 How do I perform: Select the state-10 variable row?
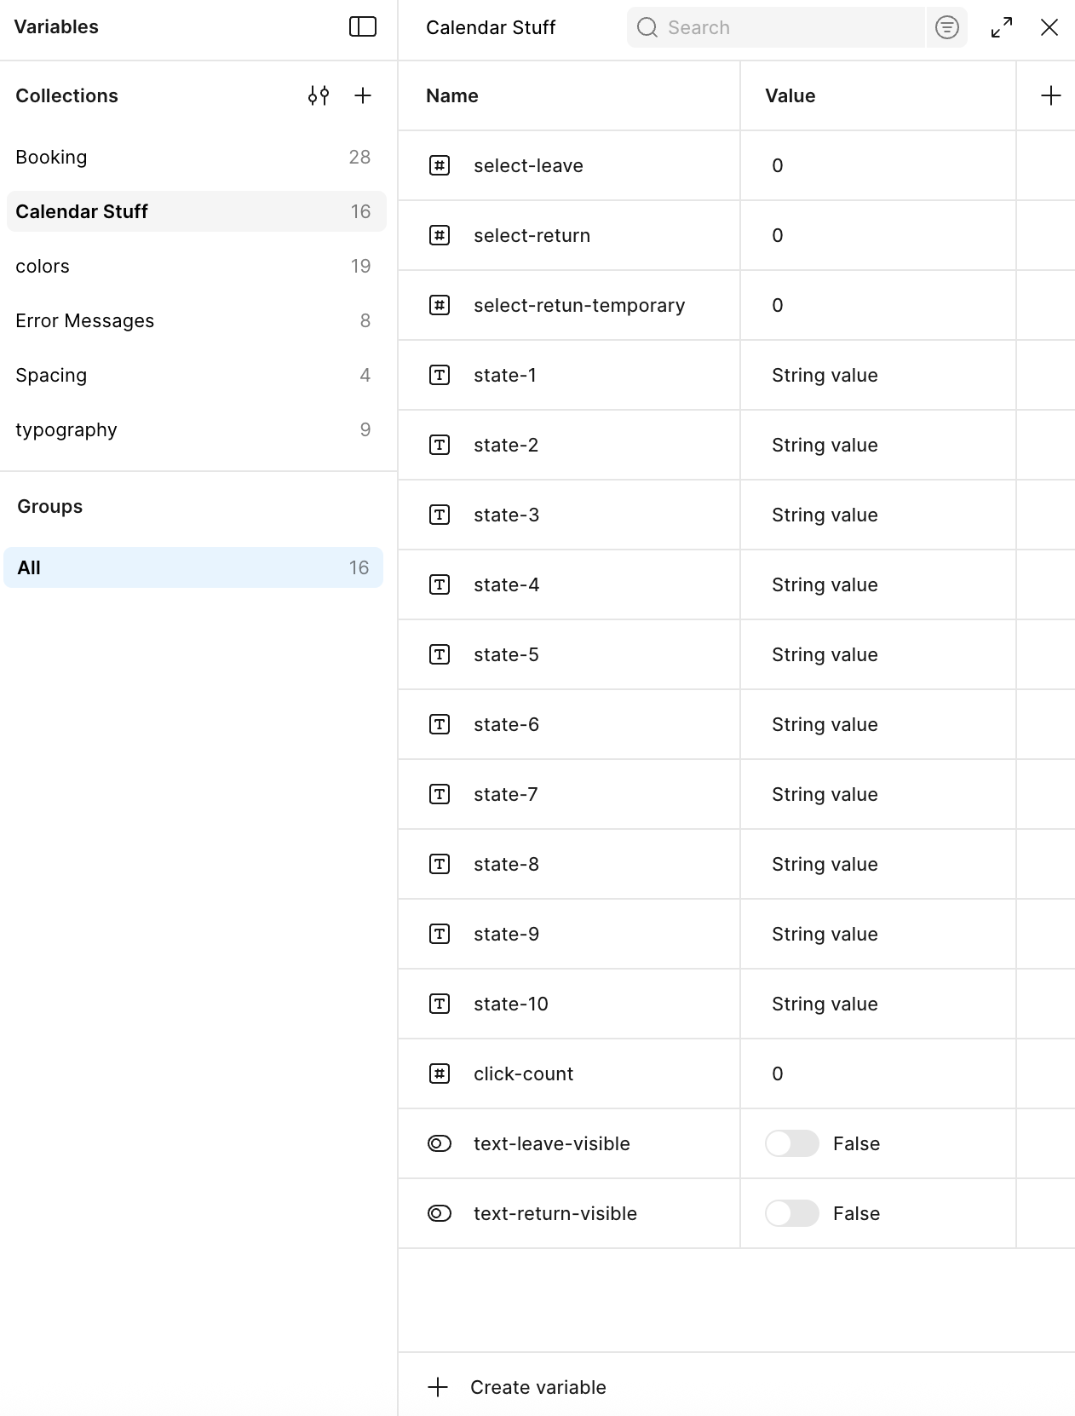click(x=511, y=1004)
